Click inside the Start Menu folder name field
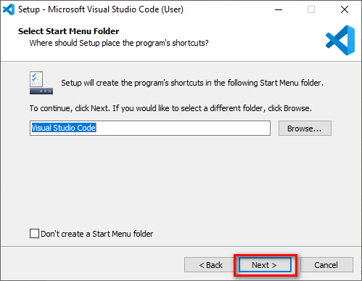 coord(150,128)
